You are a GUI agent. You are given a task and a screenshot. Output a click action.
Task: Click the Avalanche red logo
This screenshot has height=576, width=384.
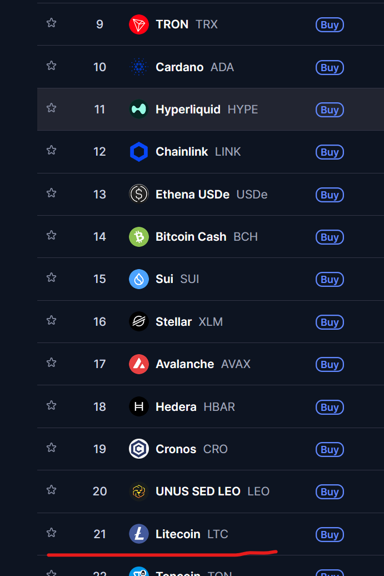coord(139,364)
